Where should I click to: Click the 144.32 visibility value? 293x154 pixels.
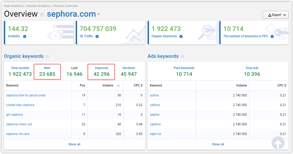18,29
